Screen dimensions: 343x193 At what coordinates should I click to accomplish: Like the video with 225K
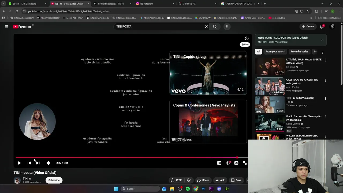176,180
